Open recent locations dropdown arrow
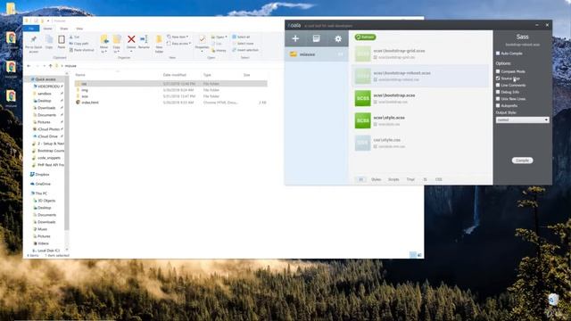This screenshot has width=571, height=321. point(44,66)
